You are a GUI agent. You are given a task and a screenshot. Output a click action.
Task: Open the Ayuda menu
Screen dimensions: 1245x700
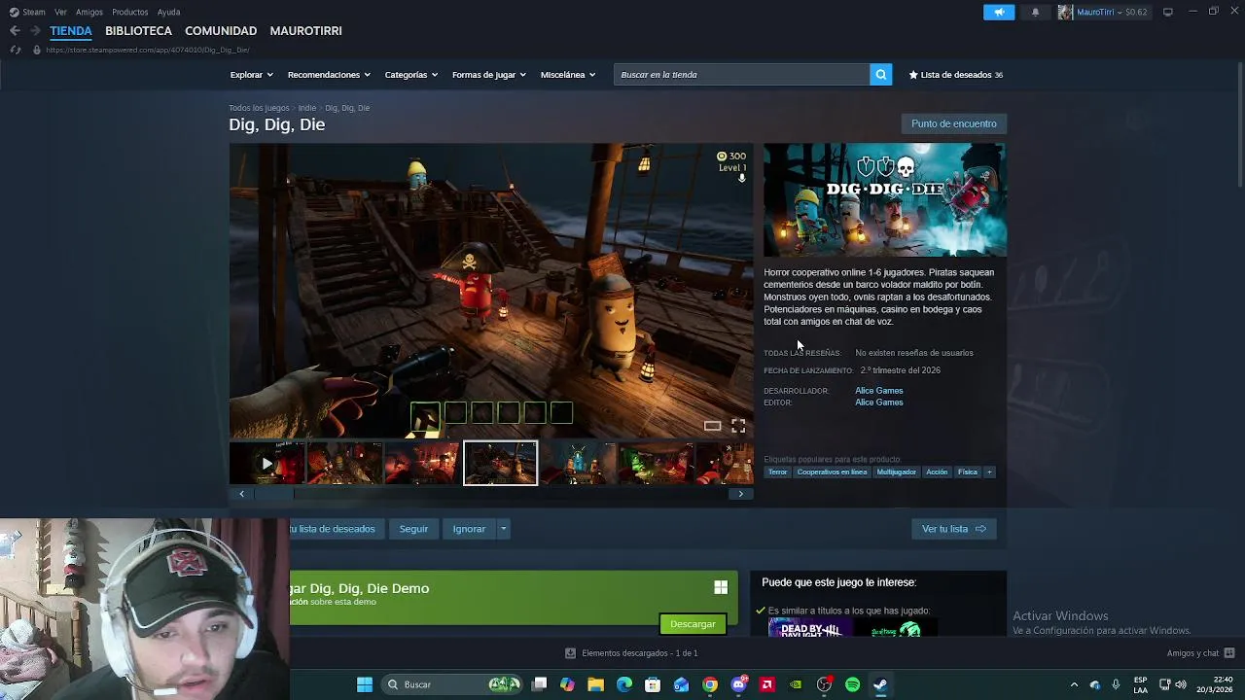pyautogui.click(x=168, y=12)
